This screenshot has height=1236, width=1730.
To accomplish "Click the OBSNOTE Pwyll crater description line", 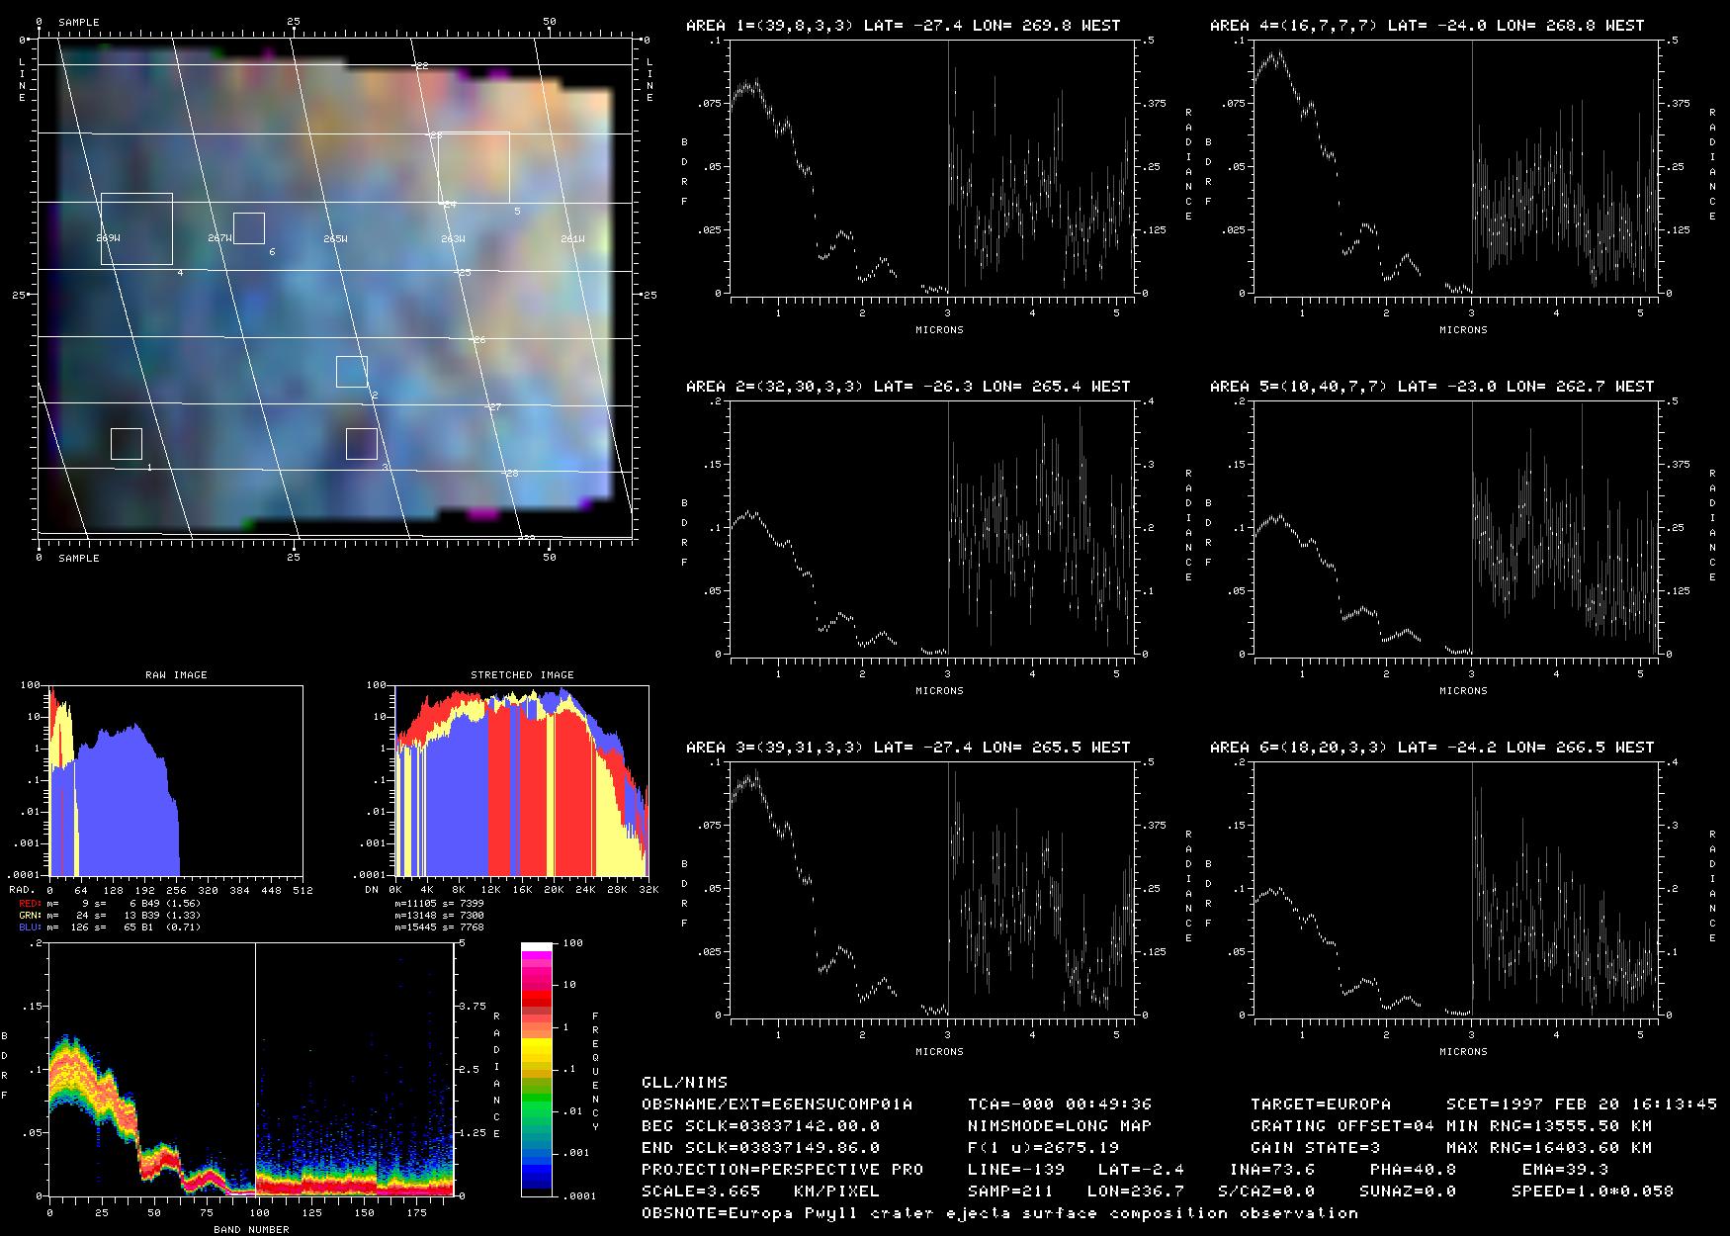I will click(x=999, y=1212).
